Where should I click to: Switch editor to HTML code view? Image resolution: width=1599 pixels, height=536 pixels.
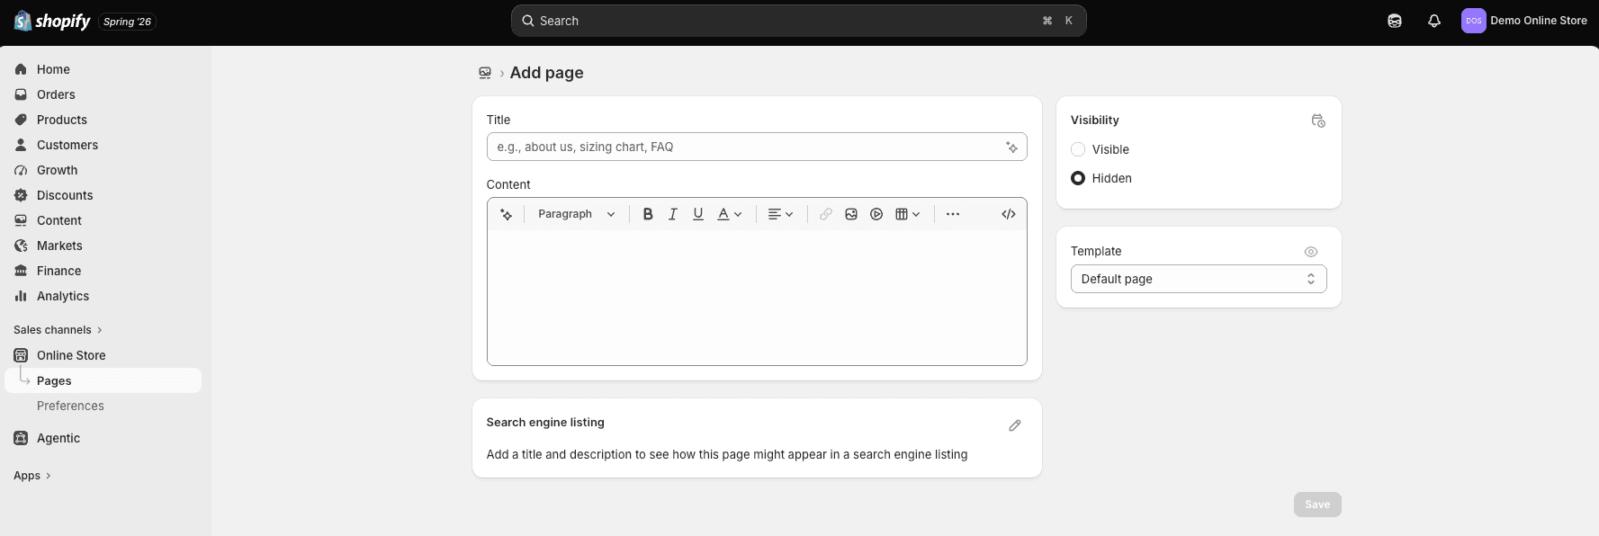(1009, 214)
